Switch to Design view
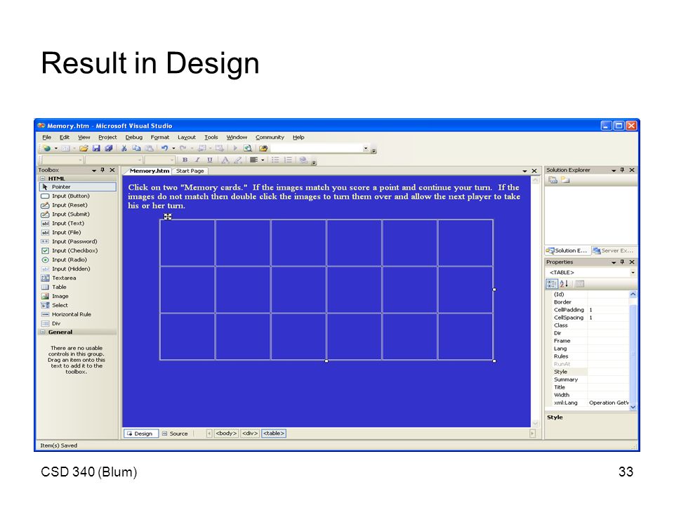Screen dimensions: 674x506 pos(141,434)
